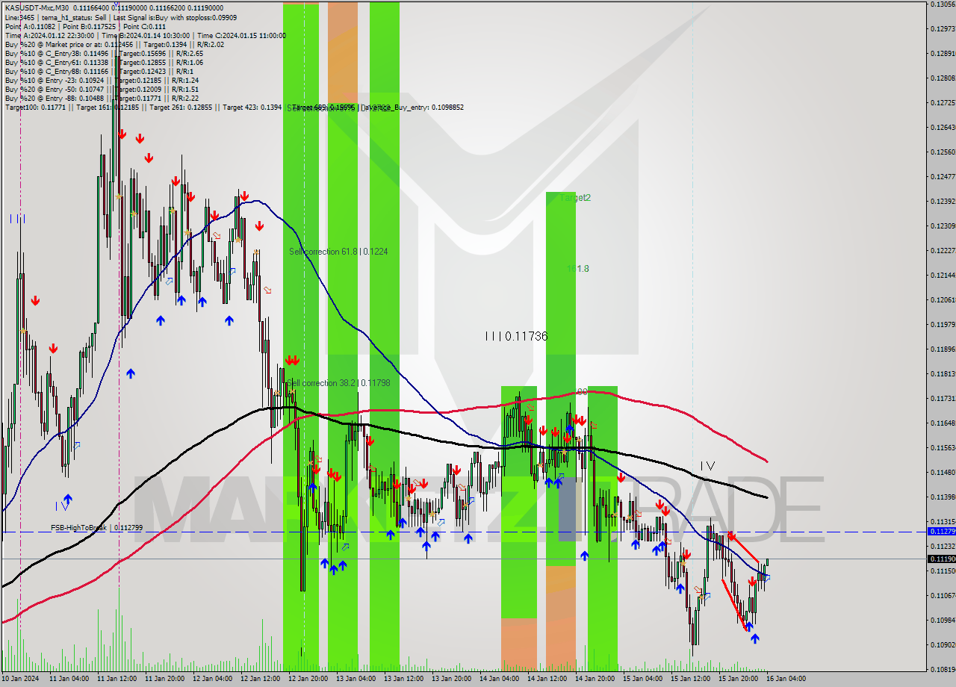Select the Buy %20 @ Entry -50 line

[x=102, y=89]
